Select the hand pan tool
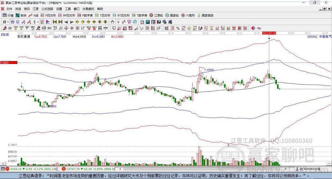Image resolution: width=332 pixels, height=179 pixels. [113, 22]
